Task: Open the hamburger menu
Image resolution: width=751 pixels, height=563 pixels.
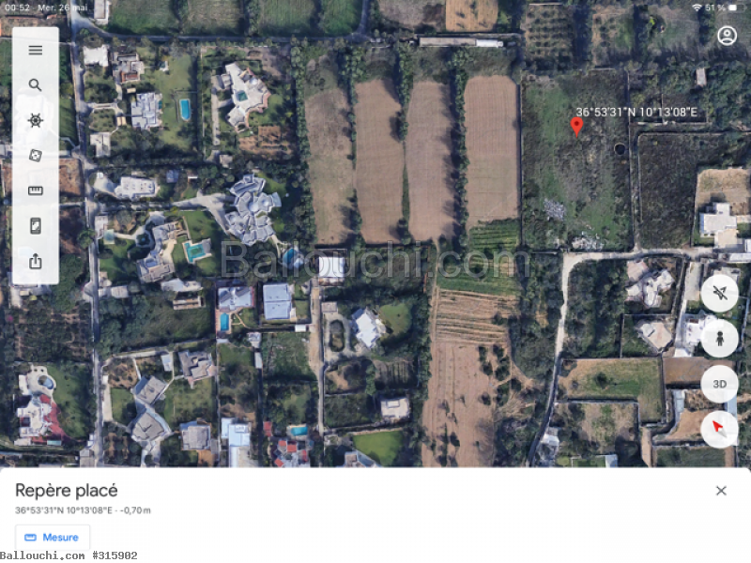Action: pyautogui.click(x=36, y=51)
